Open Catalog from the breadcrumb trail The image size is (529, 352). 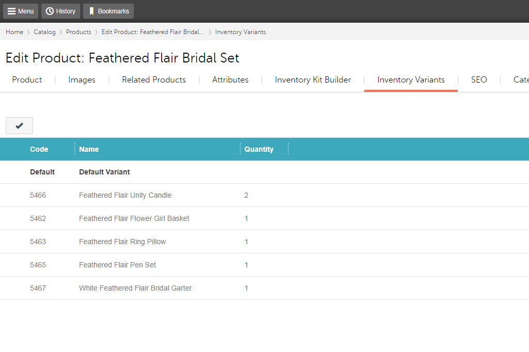click(44, 31)
